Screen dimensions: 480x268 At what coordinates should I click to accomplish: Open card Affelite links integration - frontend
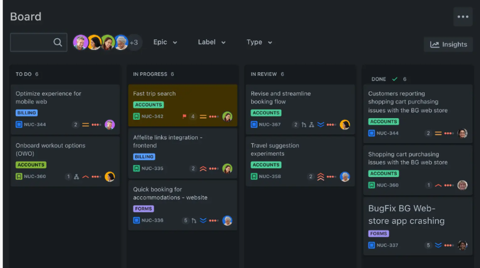click(x=183, y=153)
